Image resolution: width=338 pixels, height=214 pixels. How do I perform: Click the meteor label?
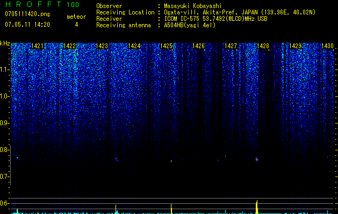point(76,17)
